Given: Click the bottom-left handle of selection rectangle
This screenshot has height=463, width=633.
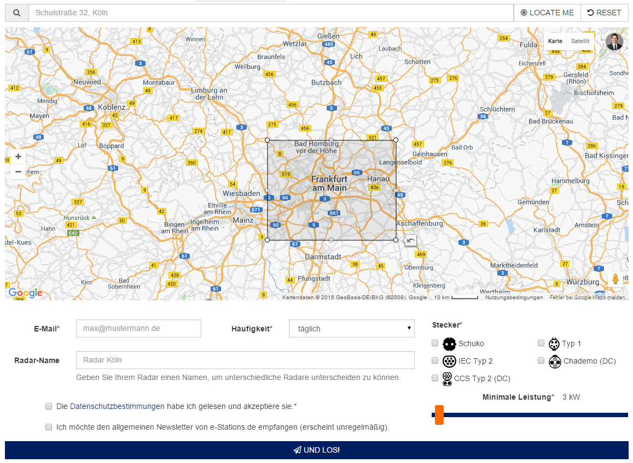Looking at the screenshot, I should [x=267, y=240].
